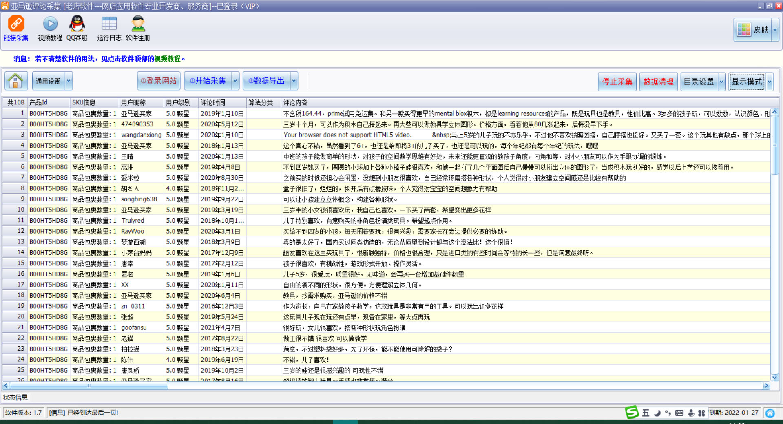Click the 状态信息 label
This screenshot has height=424, width=783.
pos(15,397)
